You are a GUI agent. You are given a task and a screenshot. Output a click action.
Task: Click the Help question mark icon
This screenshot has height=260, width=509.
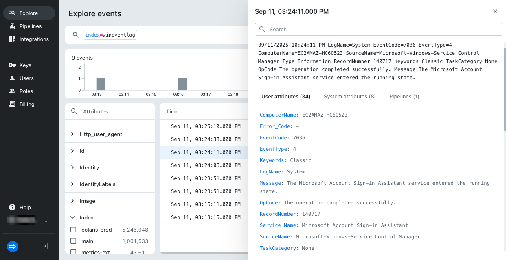12,207
